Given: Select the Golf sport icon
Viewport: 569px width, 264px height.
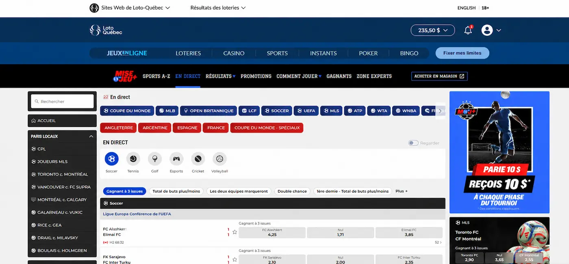Looking at the screenshot, I should 154,158.
